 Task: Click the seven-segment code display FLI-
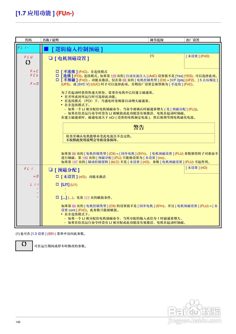[x=23, y=47]
